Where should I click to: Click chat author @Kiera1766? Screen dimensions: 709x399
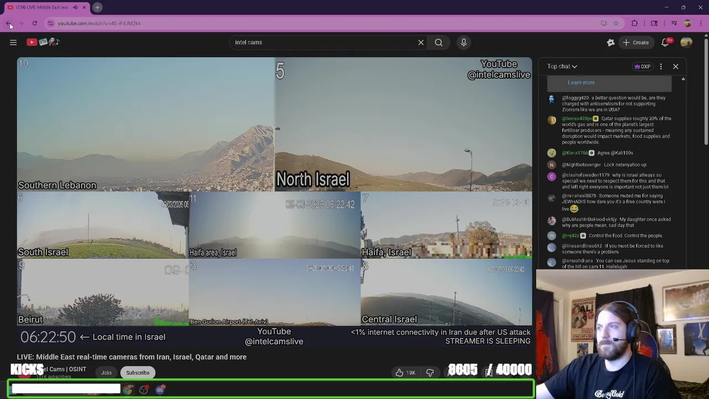pyautogui.click(x=575, y=153)
